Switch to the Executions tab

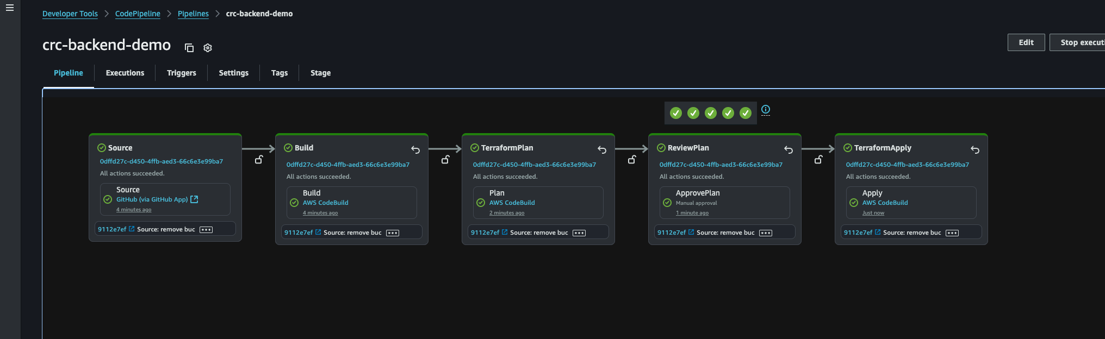click(125, 73)
